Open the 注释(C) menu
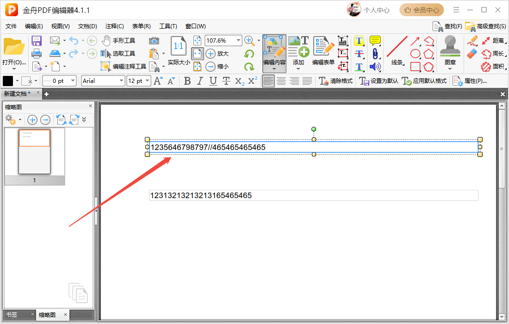 [114, 26]
